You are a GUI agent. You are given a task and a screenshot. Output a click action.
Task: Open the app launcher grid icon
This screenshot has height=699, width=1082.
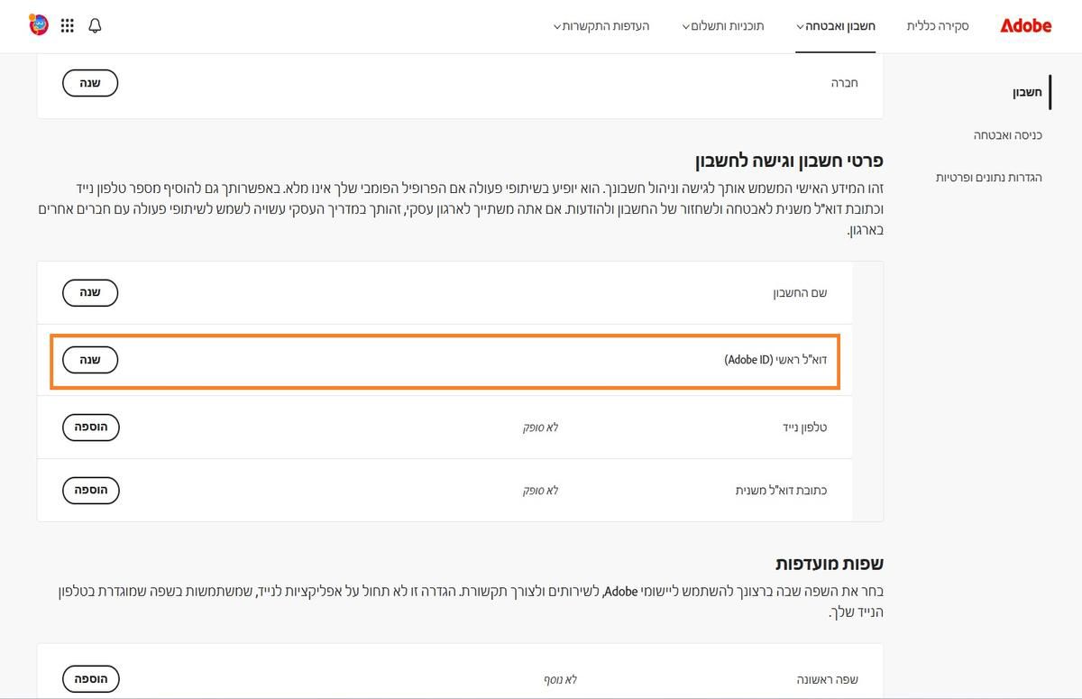click(67, 25)
